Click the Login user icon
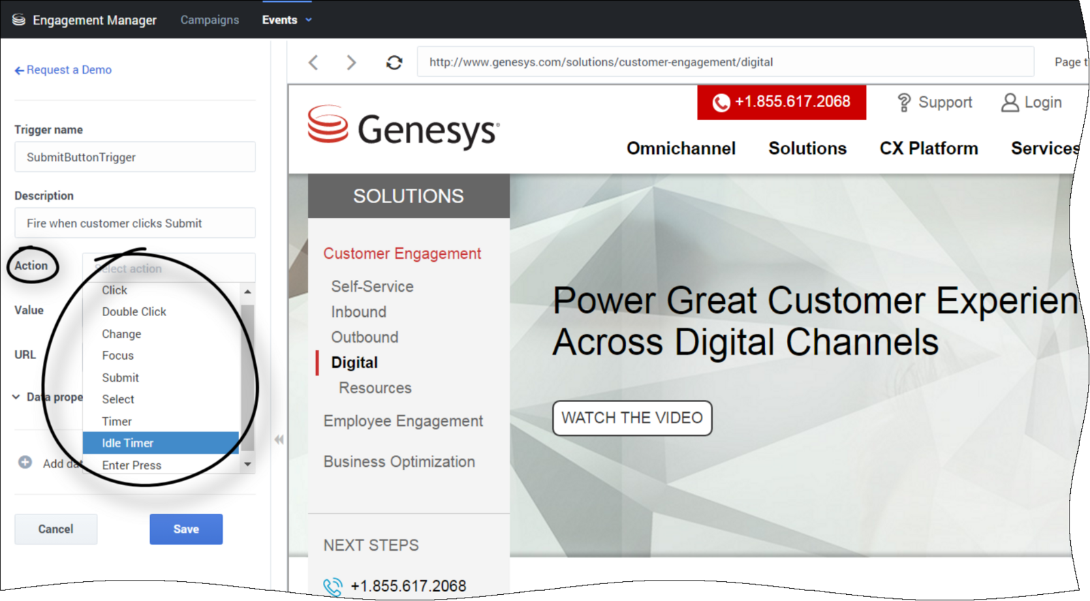Screen dimensions: 1090x601 1010,102
